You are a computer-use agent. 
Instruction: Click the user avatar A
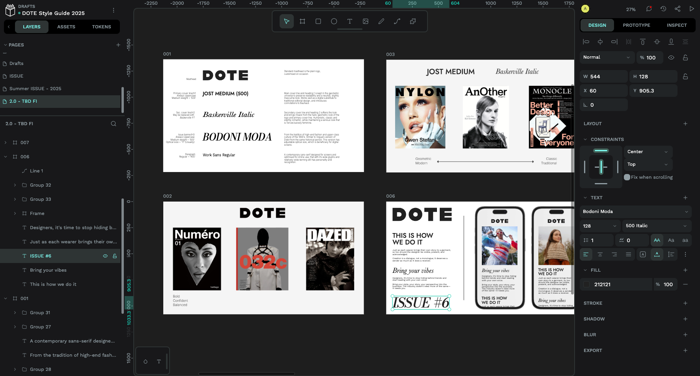point(585,9)
